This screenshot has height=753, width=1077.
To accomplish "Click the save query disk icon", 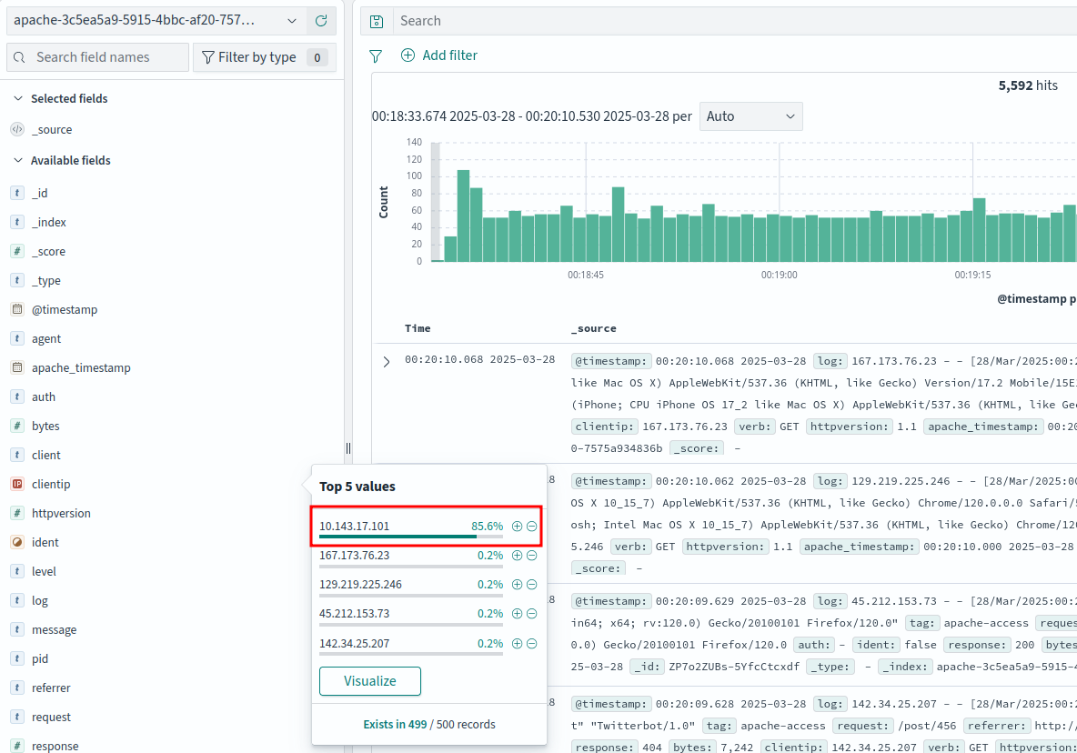I will 377,21.
